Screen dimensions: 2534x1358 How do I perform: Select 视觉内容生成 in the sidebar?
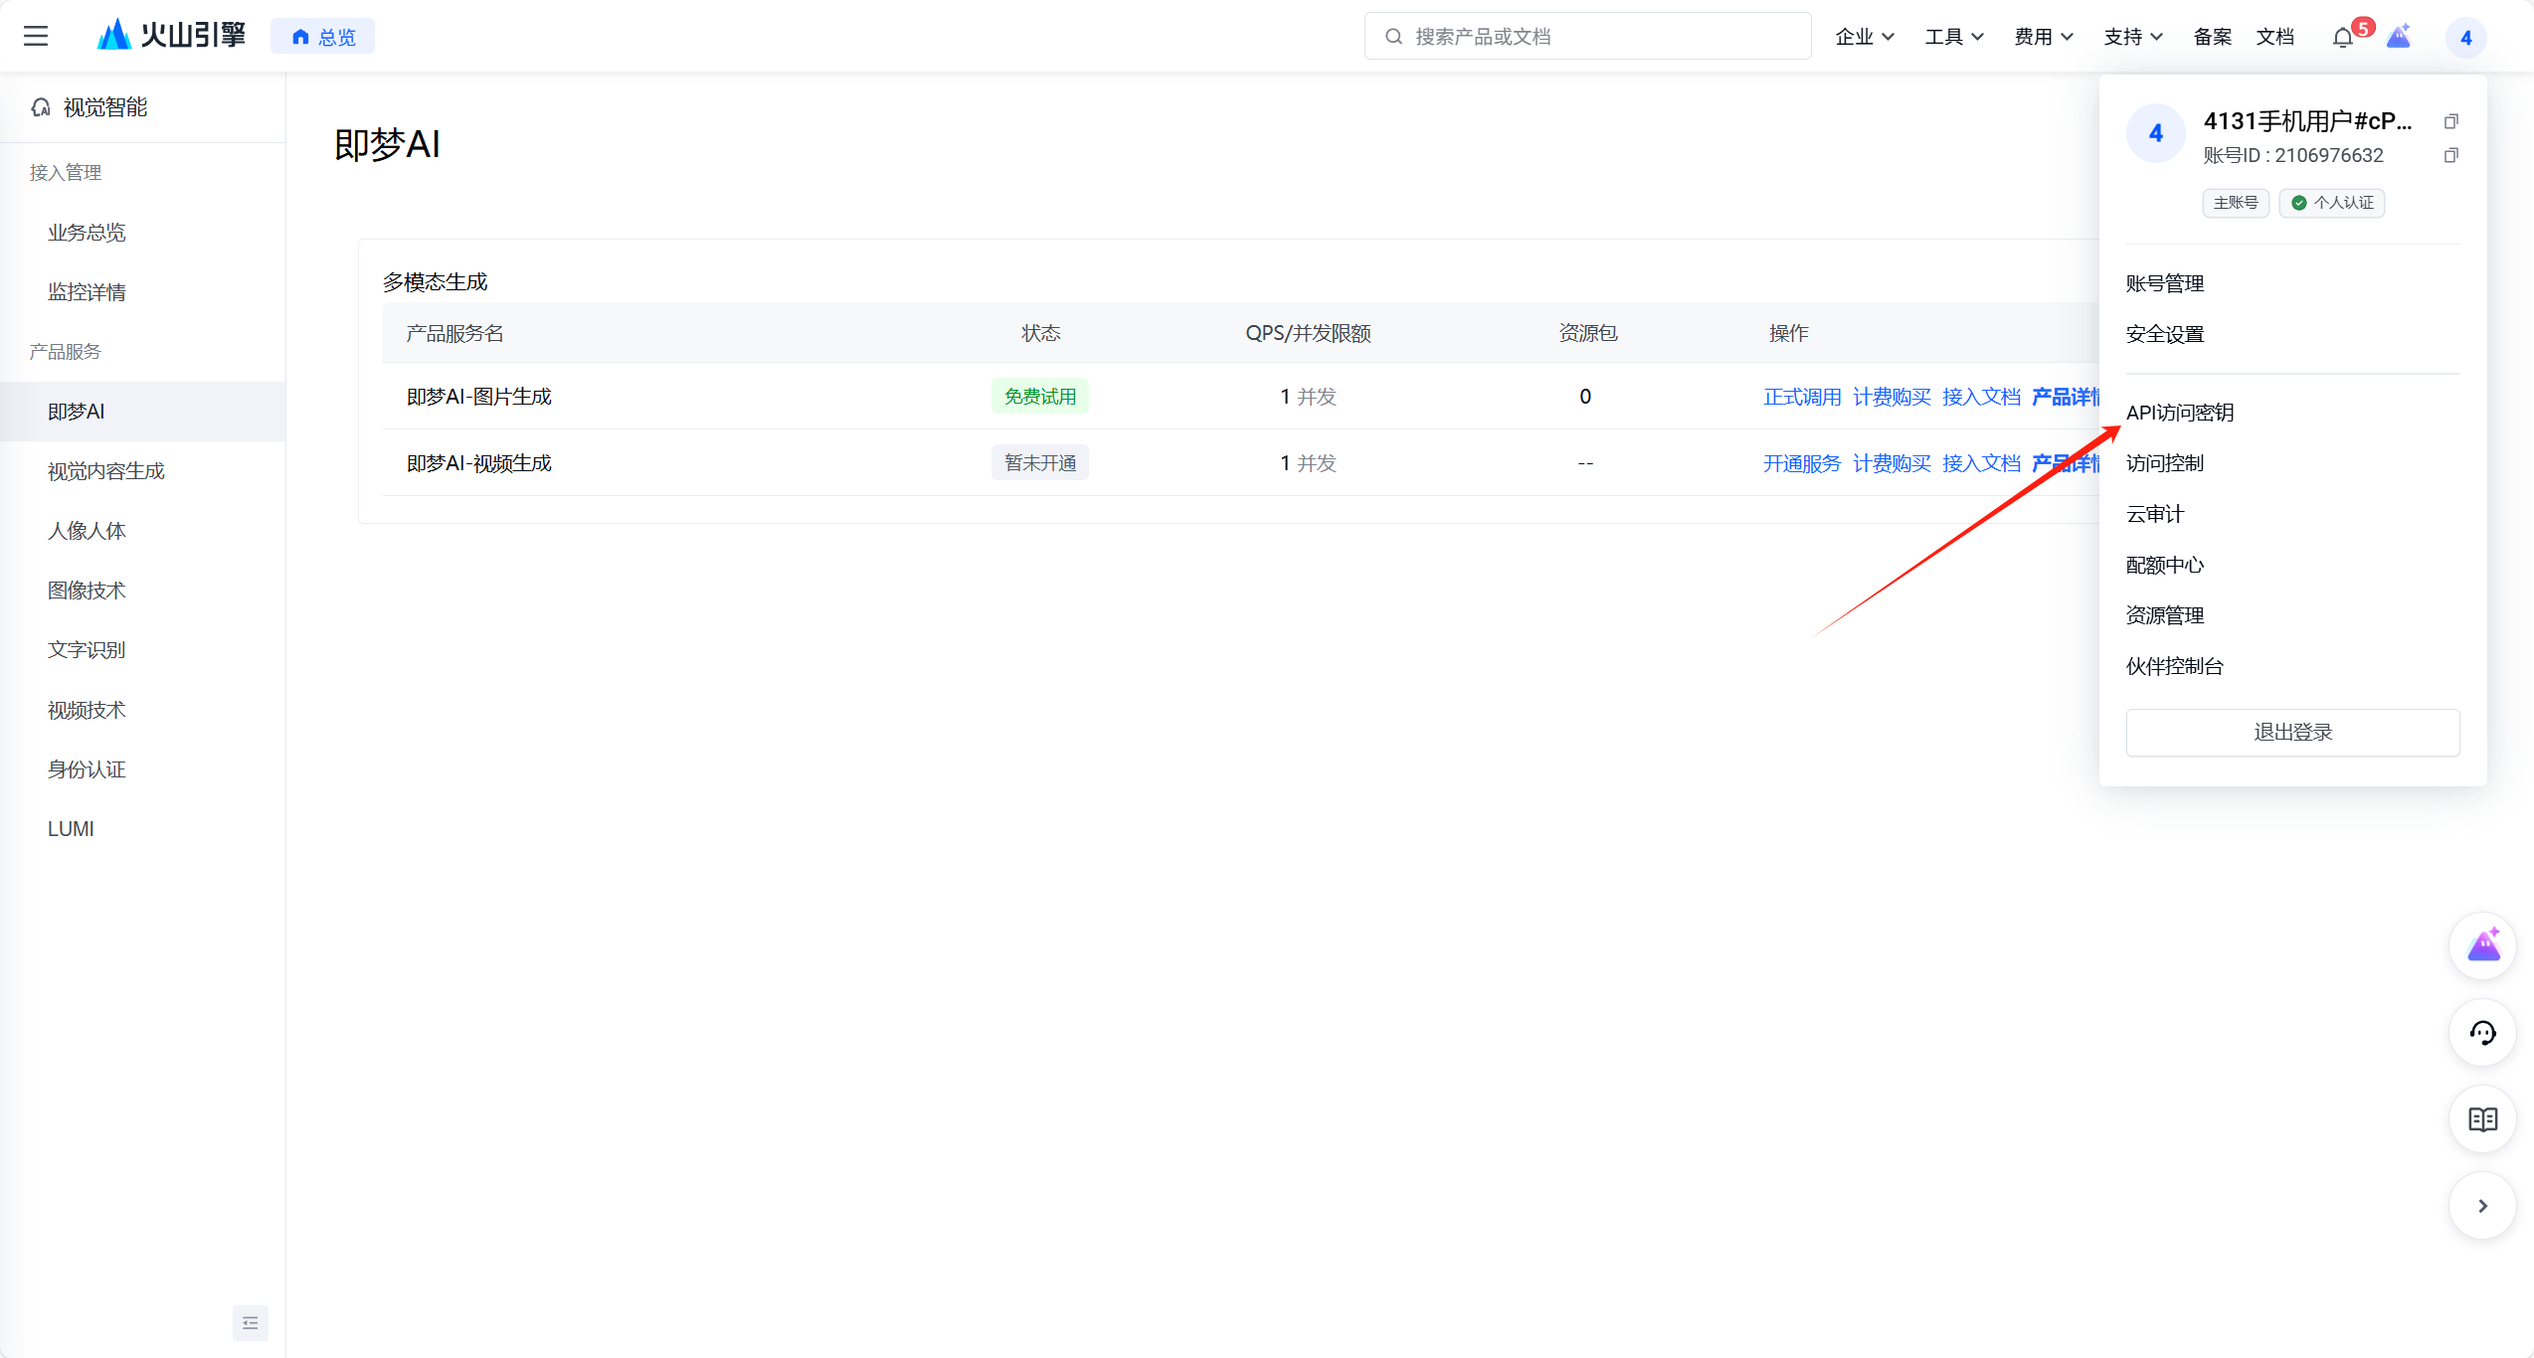coord(105,471)
